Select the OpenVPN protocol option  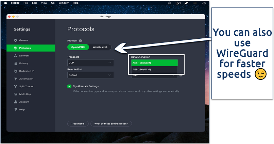pos(78,47)
